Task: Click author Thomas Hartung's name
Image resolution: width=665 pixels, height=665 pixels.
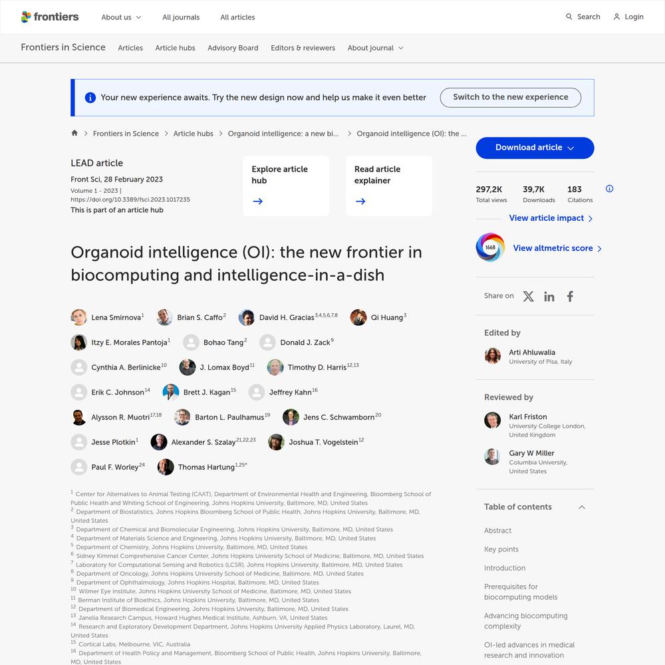Action: click(206, 467)
